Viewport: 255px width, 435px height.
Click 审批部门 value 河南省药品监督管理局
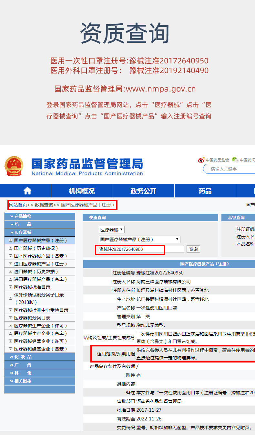tap(159, 401)
